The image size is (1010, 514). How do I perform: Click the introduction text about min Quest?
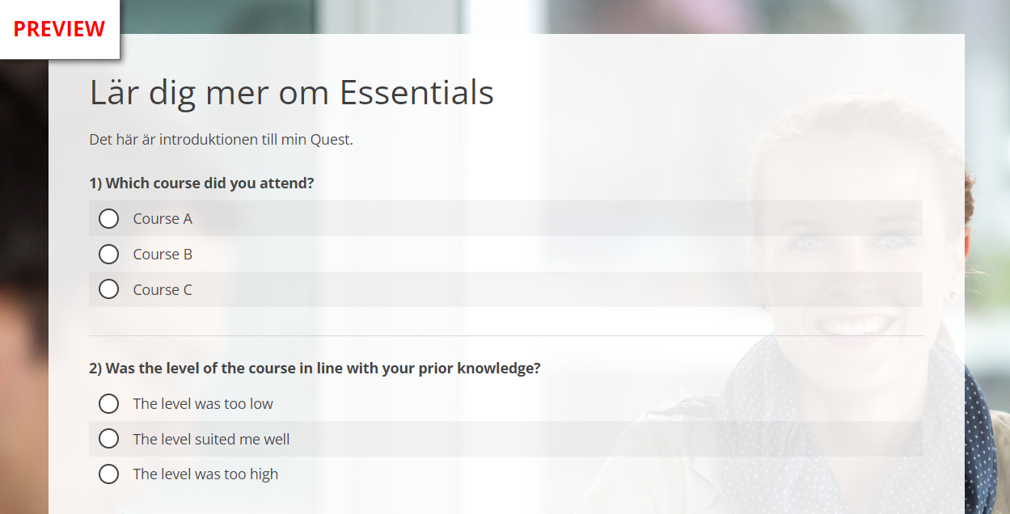click(222, 140)
